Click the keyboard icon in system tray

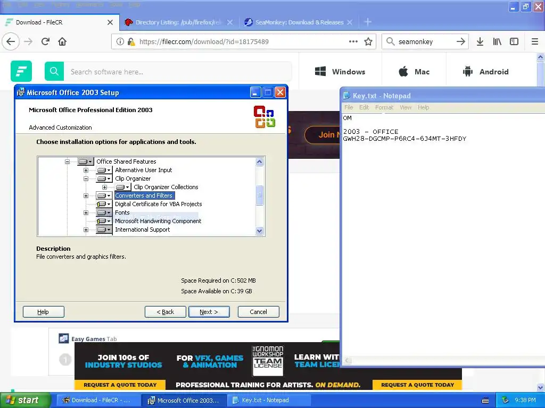(485, 401)
